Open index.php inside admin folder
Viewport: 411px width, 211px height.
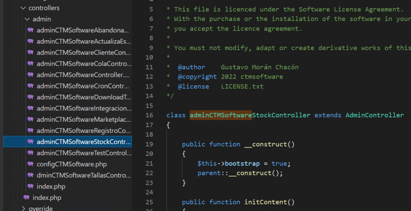click(x=51, y=186)
